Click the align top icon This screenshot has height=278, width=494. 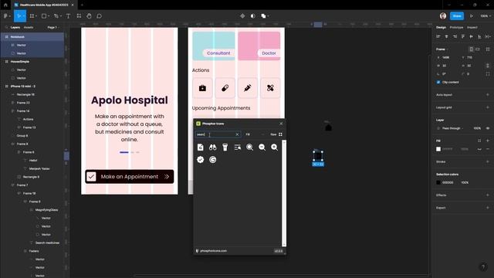coord(463,36)
